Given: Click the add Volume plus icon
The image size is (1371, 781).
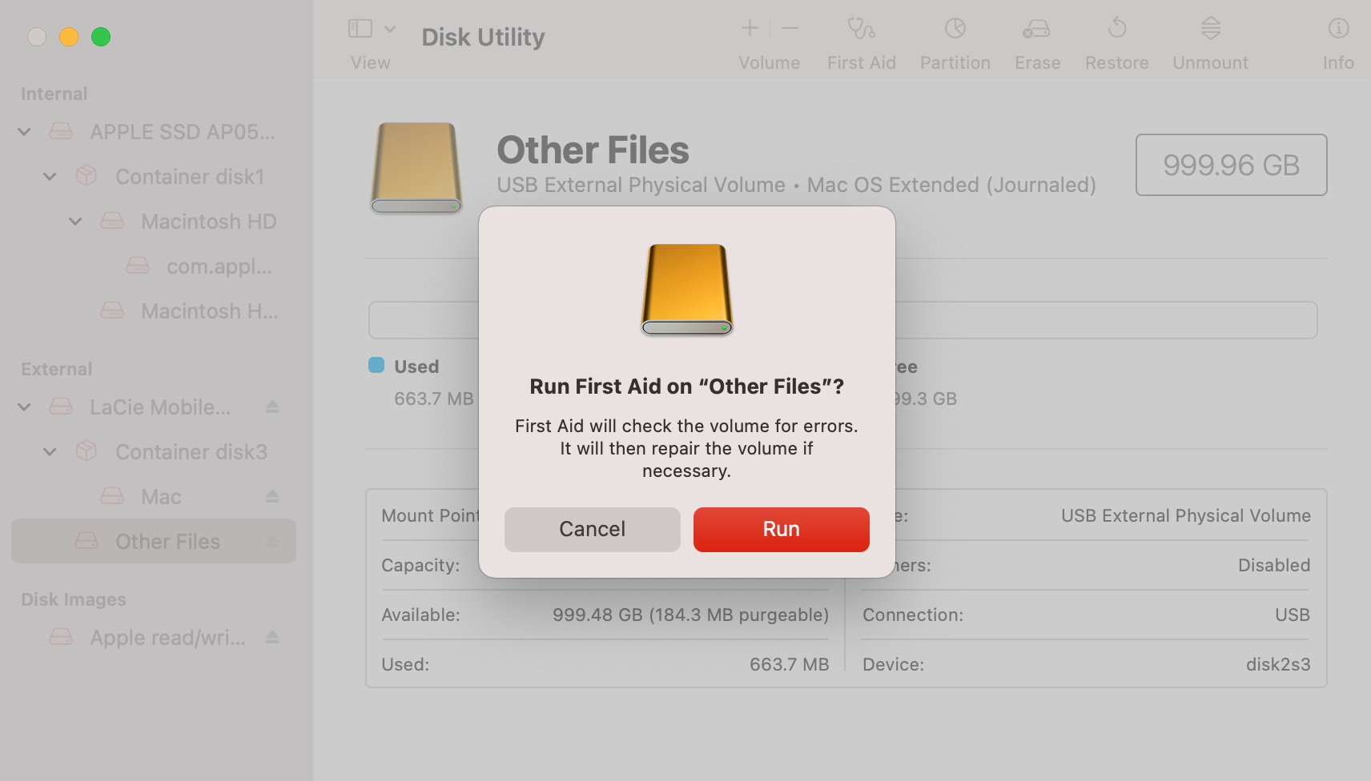Looking at the screenshot, I should pos(750,29).
